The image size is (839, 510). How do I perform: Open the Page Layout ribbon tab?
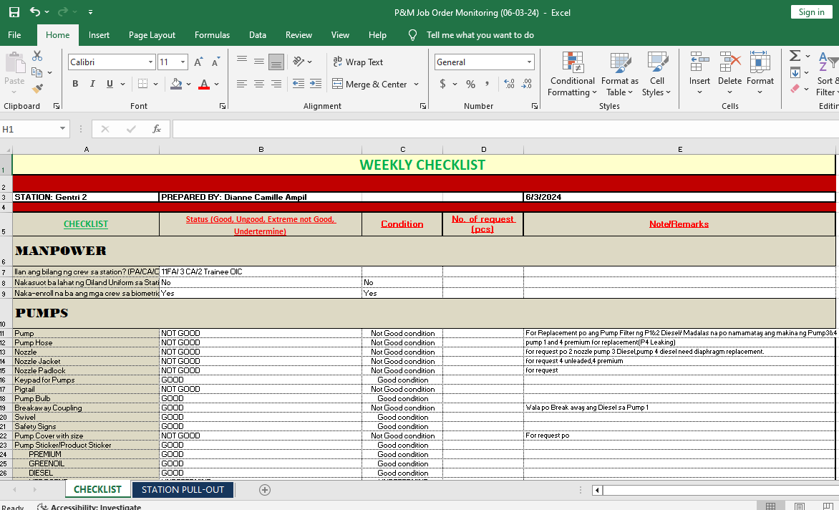(152, 34)
